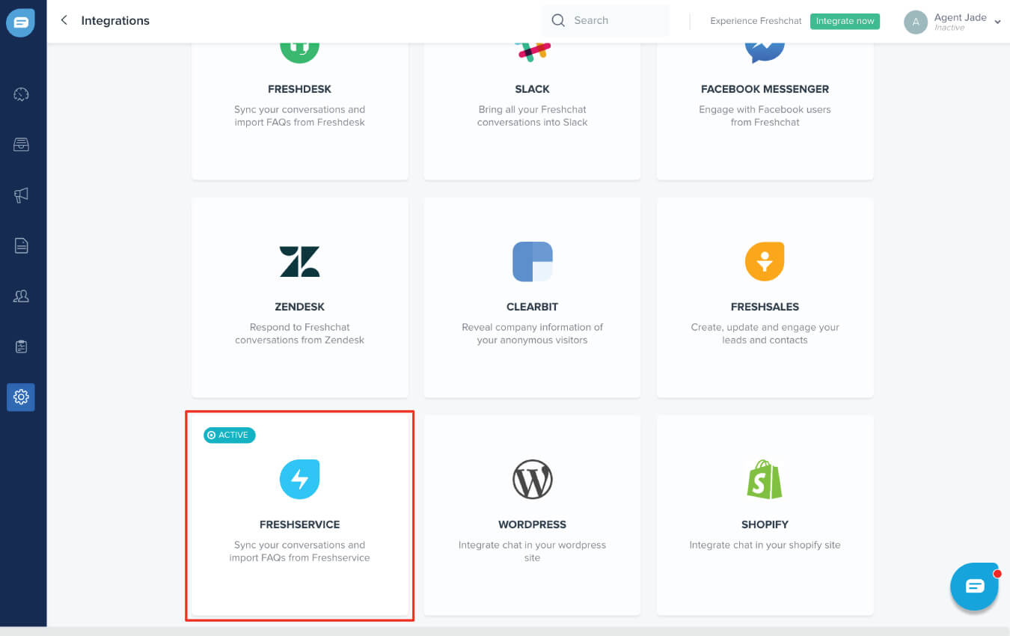
Task: Open the SHOPIFY integration title
Action: pos(765,525)
